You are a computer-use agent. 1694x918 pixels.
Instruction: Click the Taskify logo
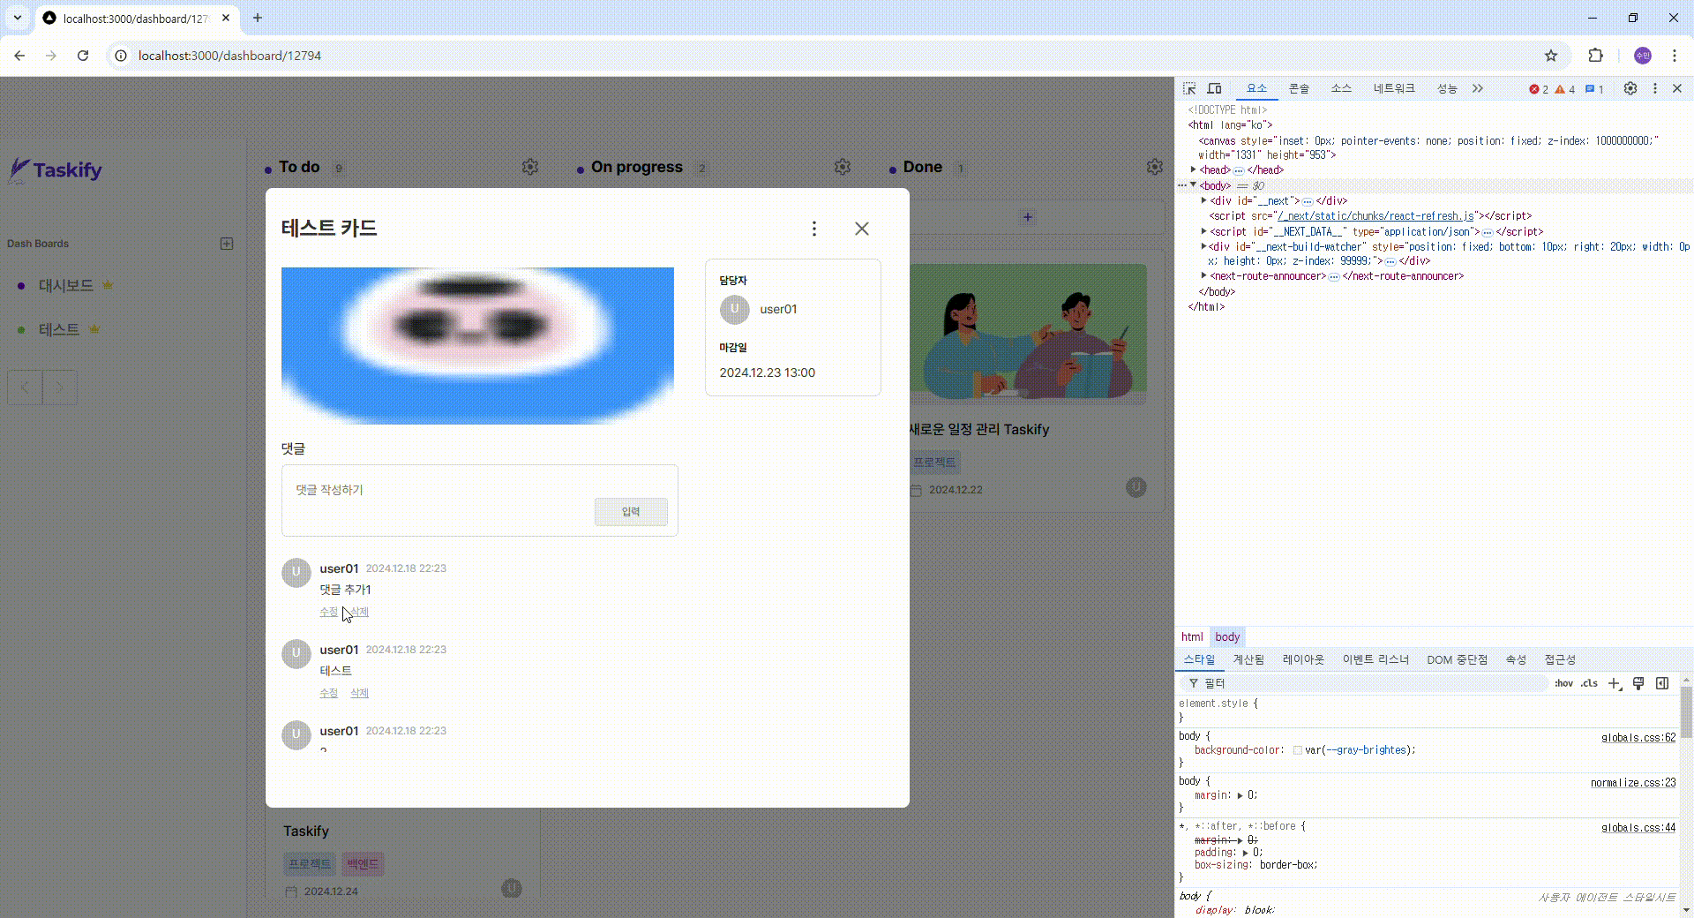coord(56,169)
